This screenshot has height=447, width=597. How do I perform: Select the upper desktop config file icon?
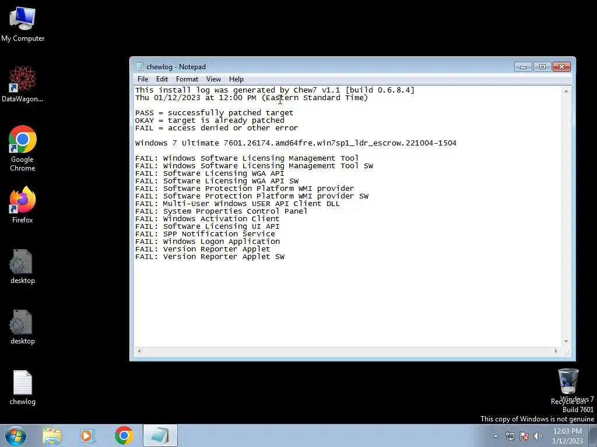(x=23, y=266)
